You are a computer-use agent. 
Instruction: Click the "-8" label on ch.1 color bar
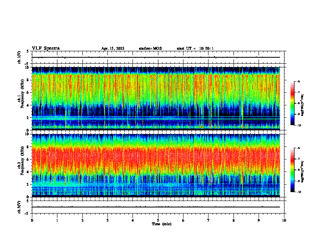298,104
